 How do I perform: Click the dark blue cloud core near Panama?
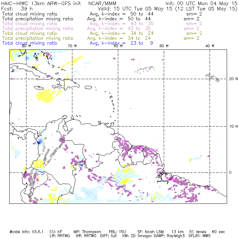pyautogui.click(x=39, y=142)
